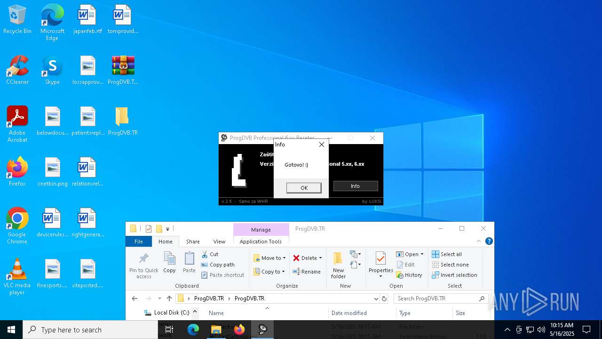
Task: Click the Info button in ProgDVB Reseter
Action: [x=356, y=186]
